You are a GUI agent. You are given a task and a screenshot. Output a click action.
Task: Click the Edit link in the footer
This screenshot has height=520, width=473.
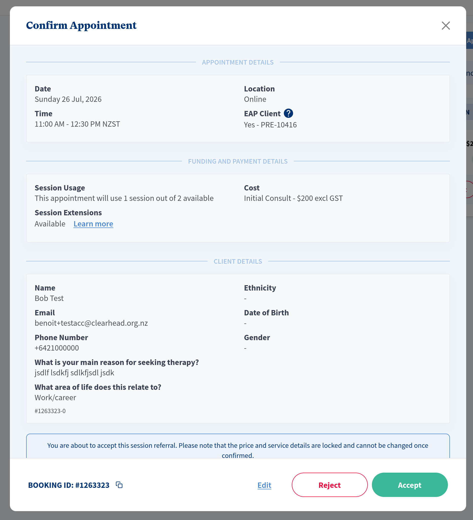pyautogui.click(x=264, y=485)
